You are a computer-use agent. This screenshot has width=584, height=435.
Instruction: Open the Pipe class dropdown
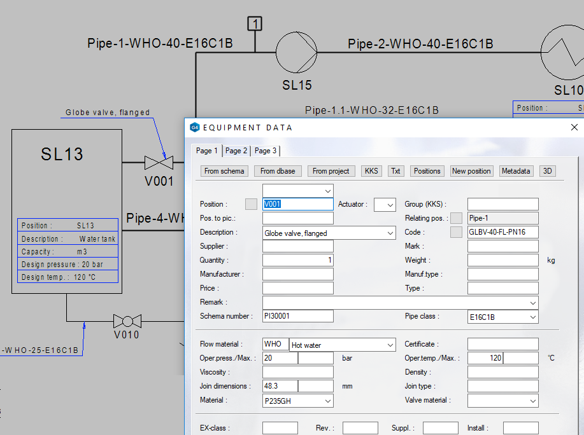[x=532, y=317]
